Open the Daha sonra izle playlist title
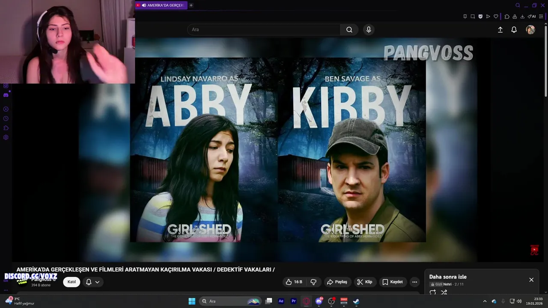This screenshot has height=308, width=548. [x=448, y=277]
